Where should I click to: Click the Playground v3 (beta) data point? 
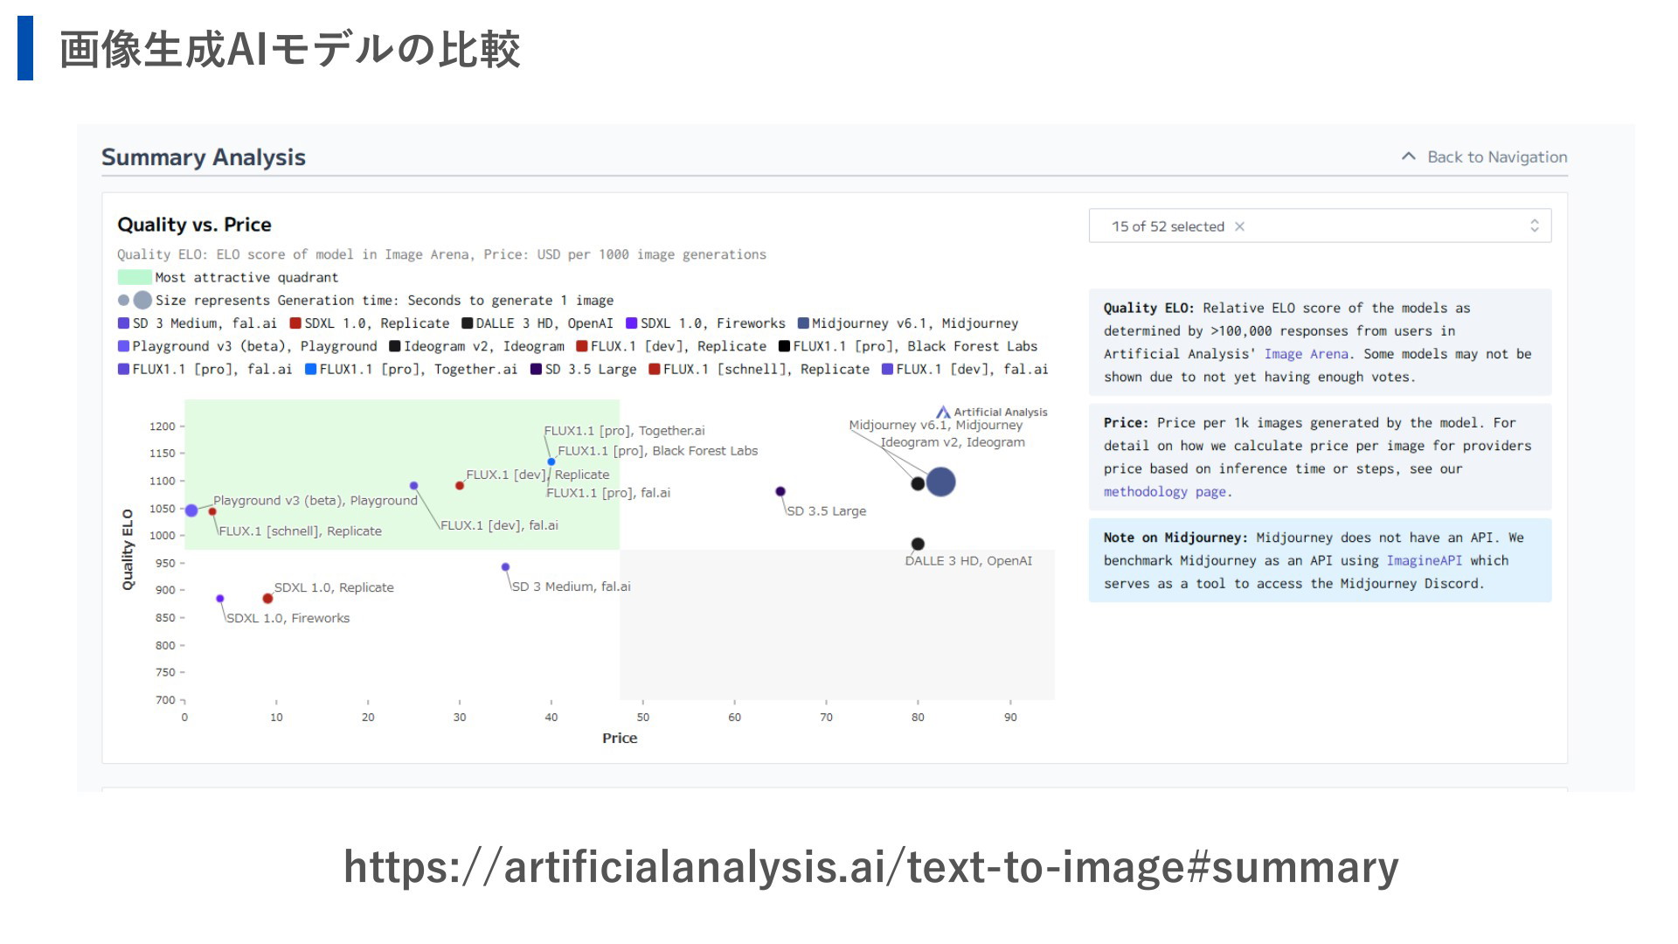(191, 510)
